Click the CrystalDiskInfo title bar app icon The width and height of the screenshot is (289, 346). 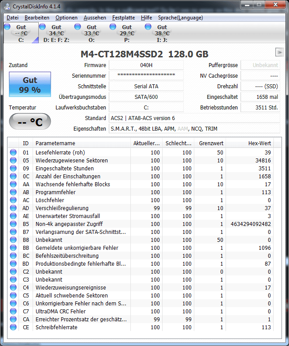[x=7, y=6]
